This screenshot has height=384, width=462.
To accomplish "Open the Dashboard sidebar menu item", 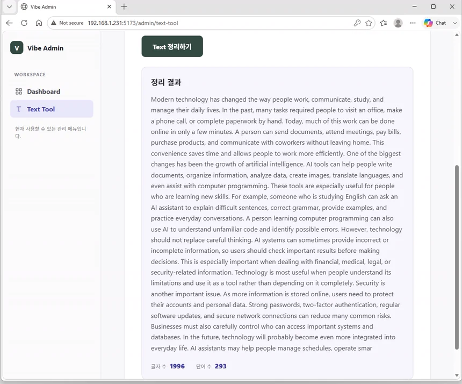I will pyautogui.click(x=52, y=91).
